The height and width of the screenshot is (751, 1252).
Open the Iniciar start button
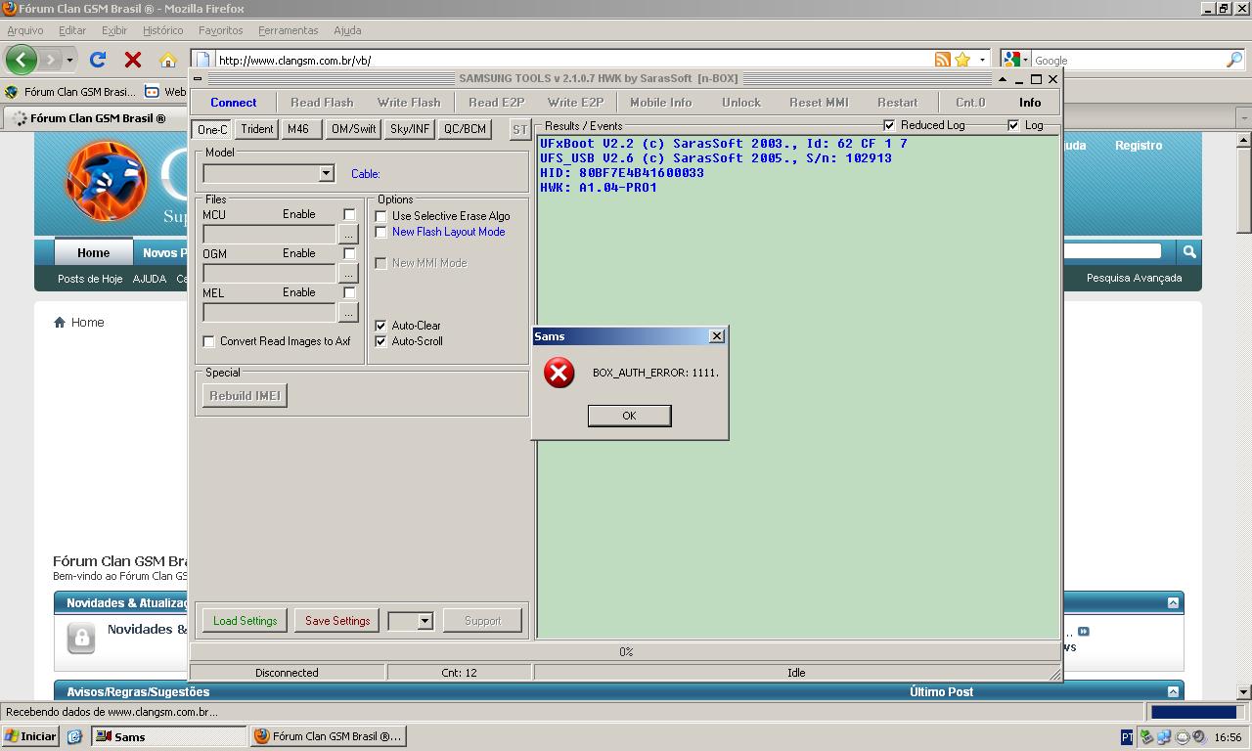point(31,736)
